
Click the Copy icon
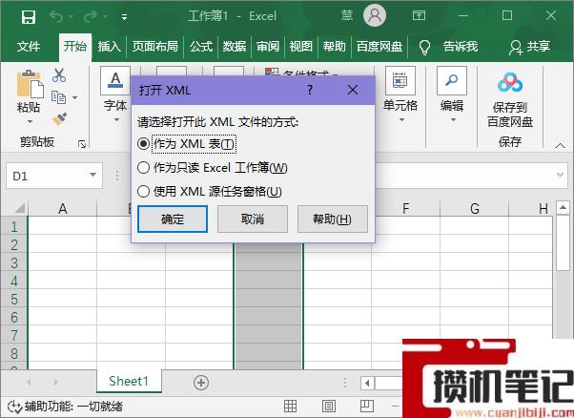click(x=58, y=97)
